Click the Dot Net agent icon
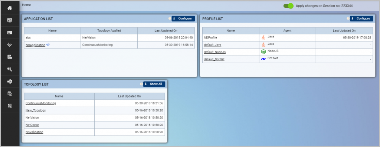 263,59
